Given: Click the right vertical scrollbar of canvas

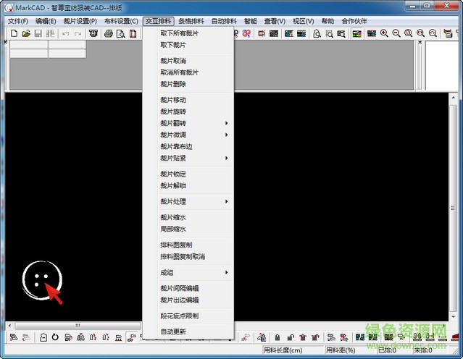Looking at the screenshot, I should [453, 210].
